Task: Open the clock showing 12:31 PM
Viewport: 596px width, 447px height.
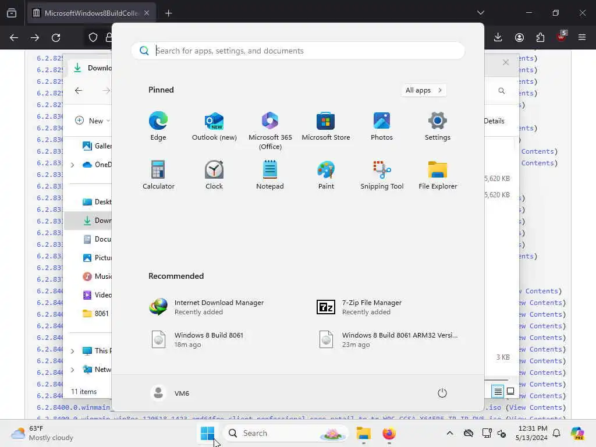Action: pos(531,433)
